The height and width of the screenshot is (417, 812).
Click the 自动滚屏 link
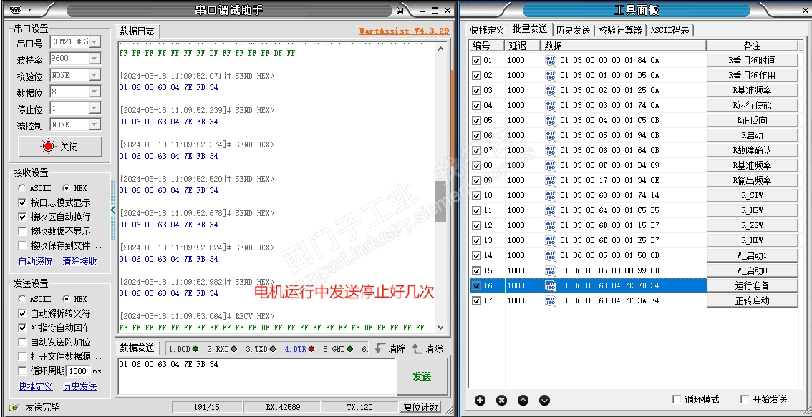pyautogui.click(x=36, y=261)
